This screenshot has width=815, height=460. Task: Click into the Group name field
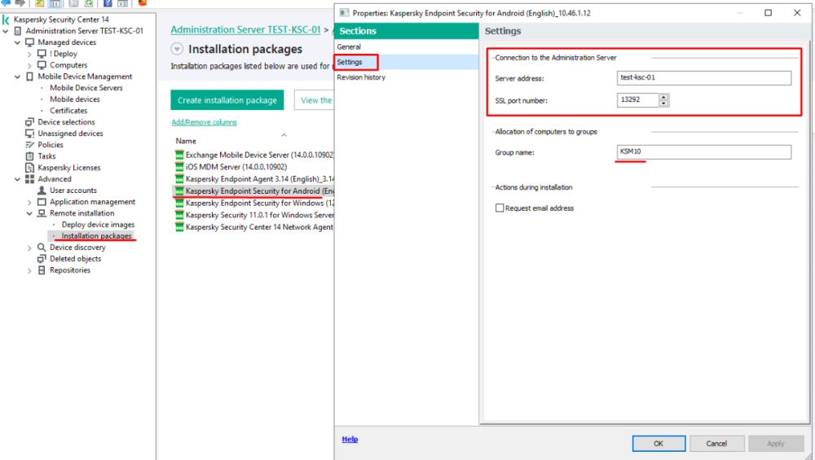point(704,152)
